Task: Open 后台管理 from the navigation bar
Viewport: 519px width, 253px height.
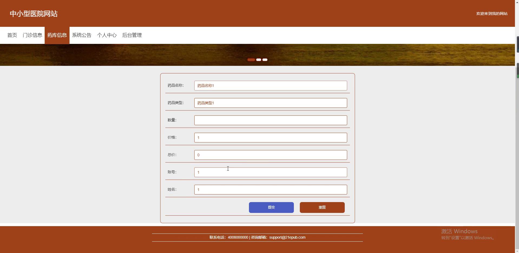Action: (x=132, y=35)
